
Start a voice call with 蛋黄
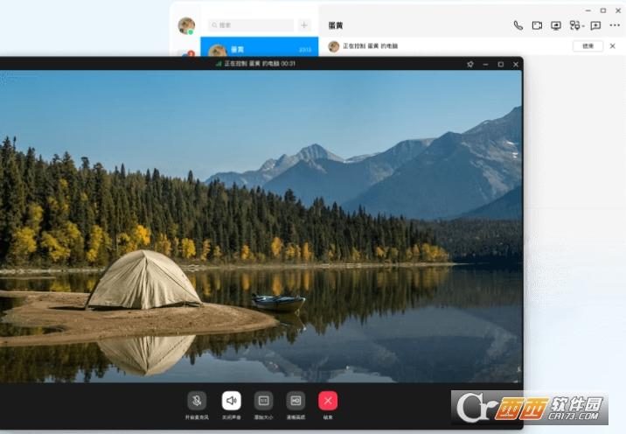click(x=518, y=25)
